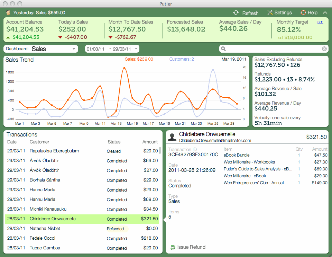Click the orange sales peak point near Mar 14
This screenshot has height=257, width=332.
pyautogui.click(x=124, y=68)
